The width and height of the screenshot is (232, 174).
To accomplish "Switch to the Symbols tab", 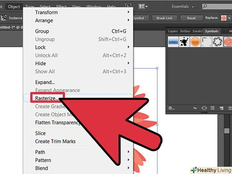I will (212, 31).
